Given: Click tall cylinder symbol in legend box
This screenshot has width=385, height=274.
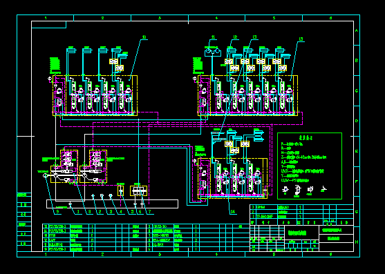Looking at the screenshot, I should [297, 190].
